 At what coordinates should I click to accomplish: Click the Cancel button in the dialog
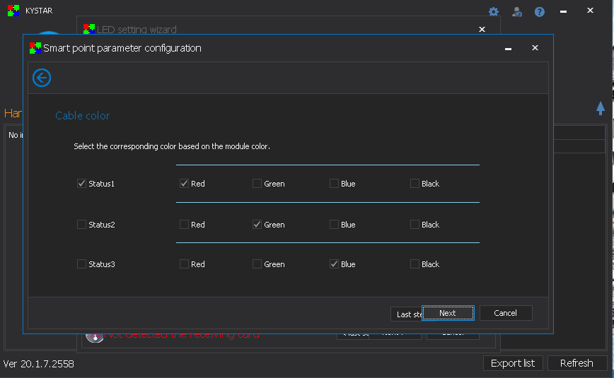(x=506, y=313)
